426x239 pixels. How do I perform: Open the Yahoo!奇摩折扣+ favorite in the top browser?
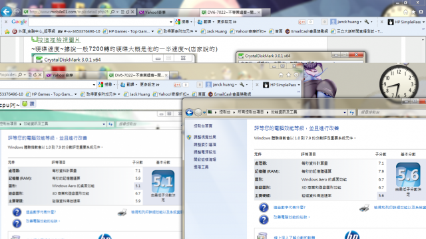[248, 31]
